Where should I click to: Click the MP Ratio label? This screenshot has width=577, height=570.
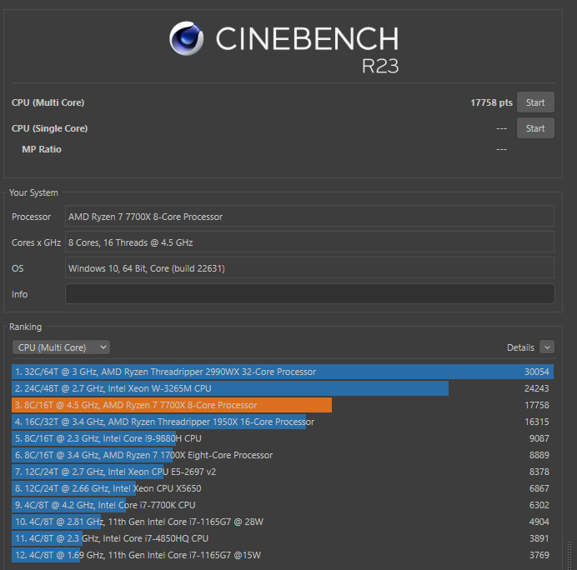pyautogui.click(x=42, y=149)
